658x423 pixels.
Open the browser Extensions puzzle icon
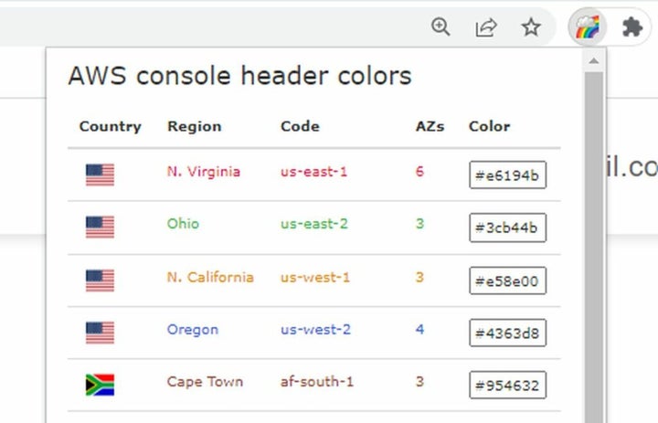[x=632, y=27]
